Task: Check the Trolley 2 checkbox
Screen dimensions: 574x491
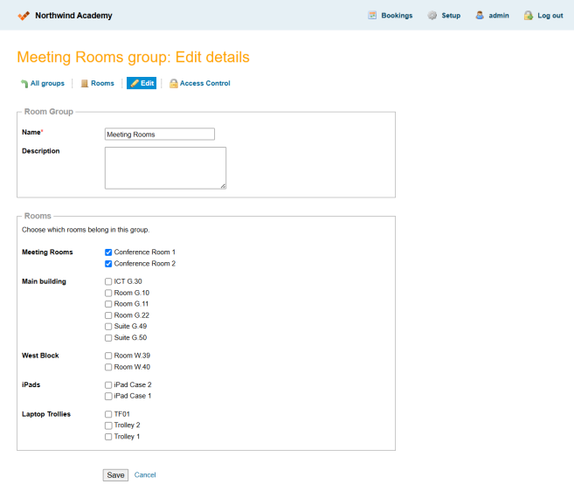Action: (108, 425)
